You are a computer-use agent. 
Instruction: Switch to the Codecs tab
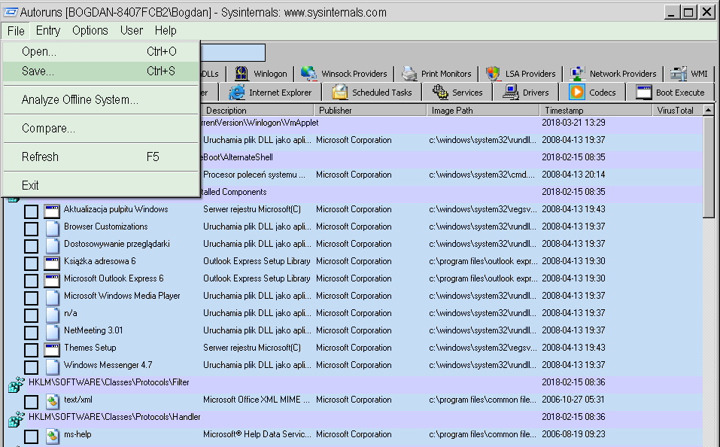[x=594, y=93]
